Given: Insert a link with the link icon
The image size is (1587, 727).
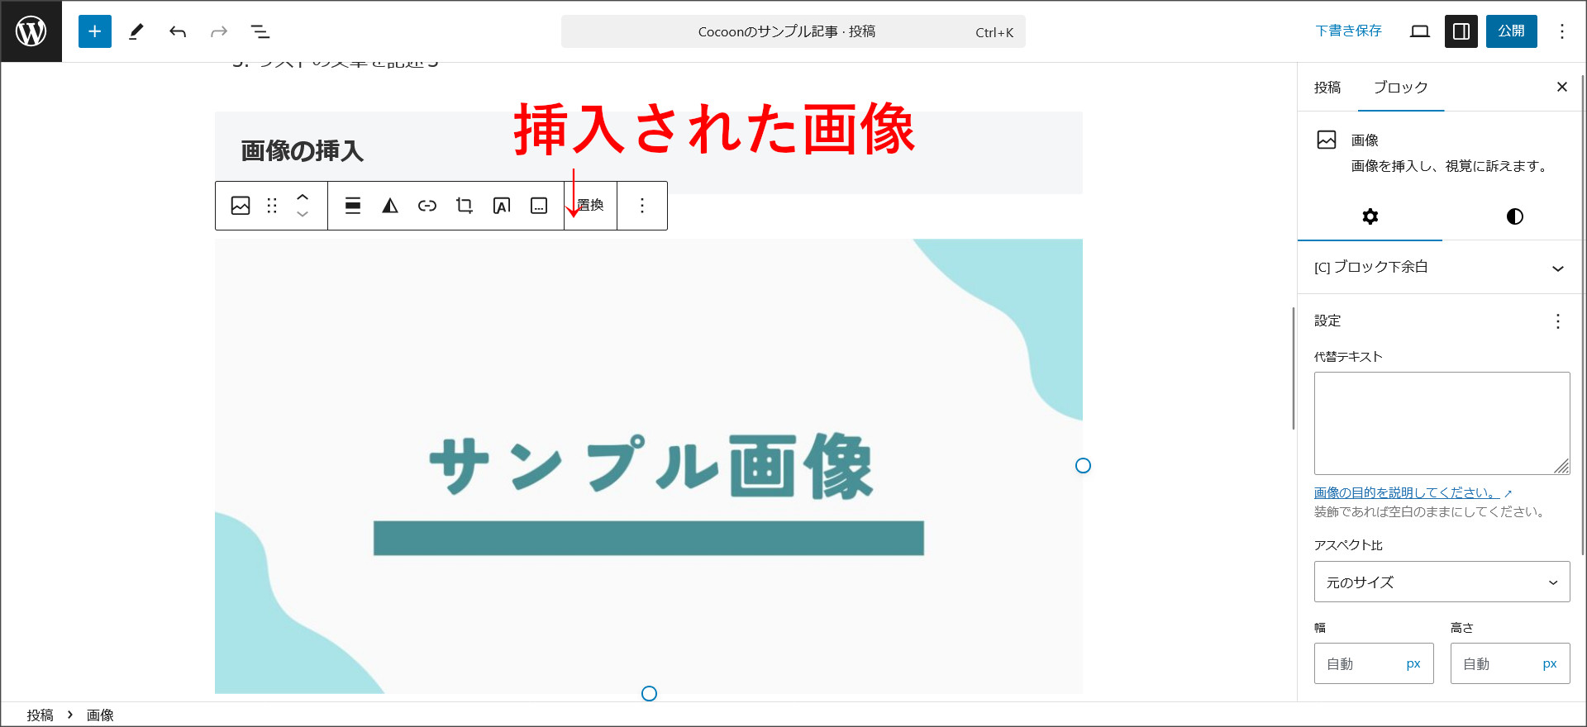Looking at the screenshot, I should pyautogui.click(x=427, y=206).
